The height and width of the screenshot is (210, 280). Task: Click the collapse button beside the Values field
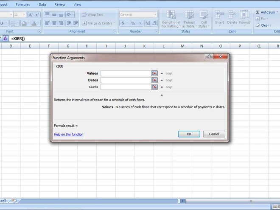pyautogui.click(x=154, y=73)
